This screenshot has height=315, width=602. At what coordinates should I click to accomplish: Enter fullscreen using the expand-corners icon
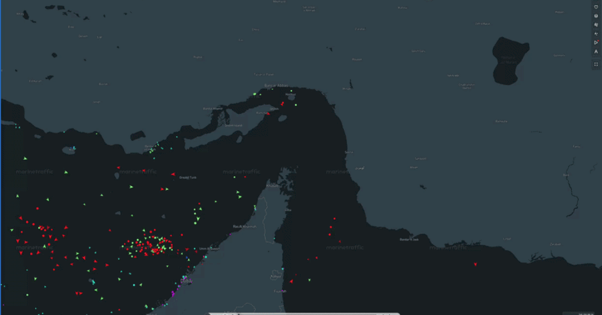pyautogui.click(x=596, y=64)
